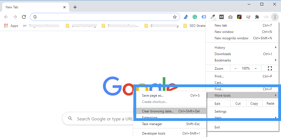Increase zoom with the plus button
This screenshot has height=137, width=281.
pyautogui.click(x=256, y=68)
